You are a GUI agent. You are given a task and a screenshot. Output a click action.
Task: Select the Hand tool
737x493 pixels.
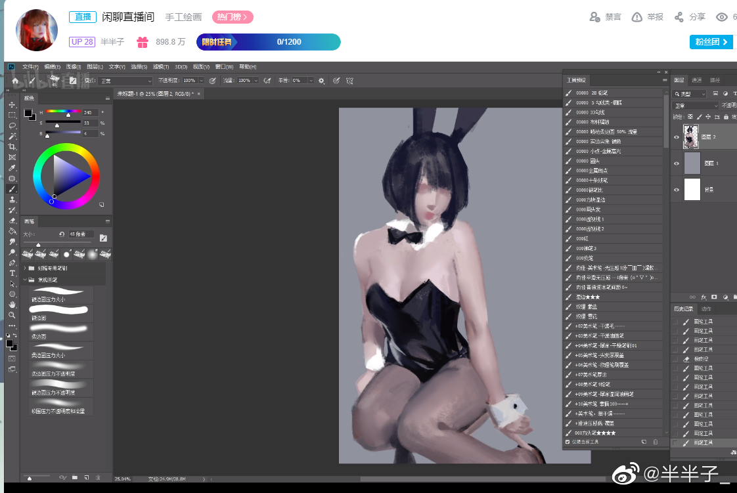[x=12, y=305]
